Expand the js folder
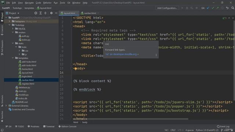235x132 pixels. [19, 54]
